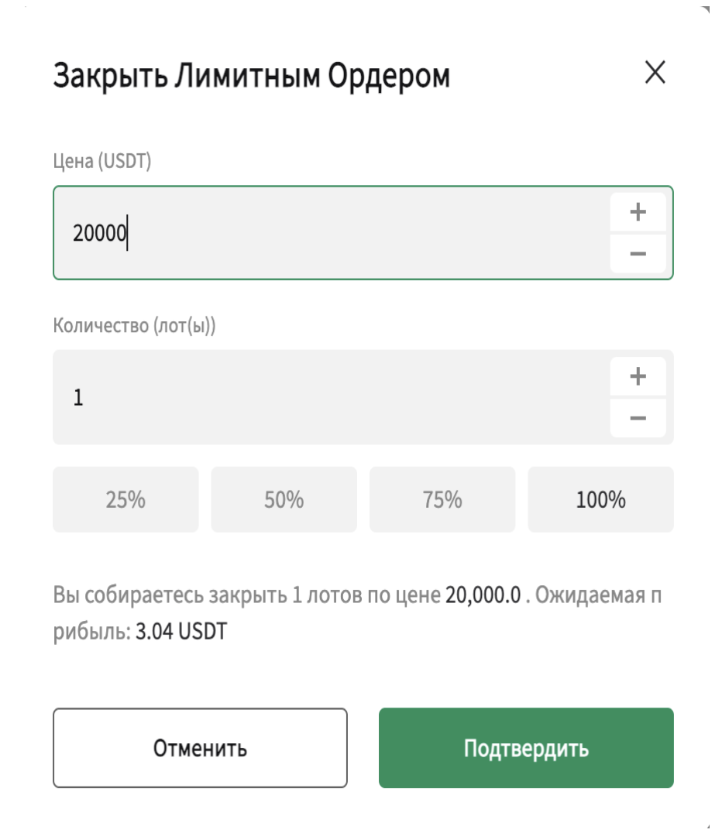The width and height of the screenshot is (722, 833).
Task: Click the Закрыть Лимитным Ордером title
Action: (252, 75)
